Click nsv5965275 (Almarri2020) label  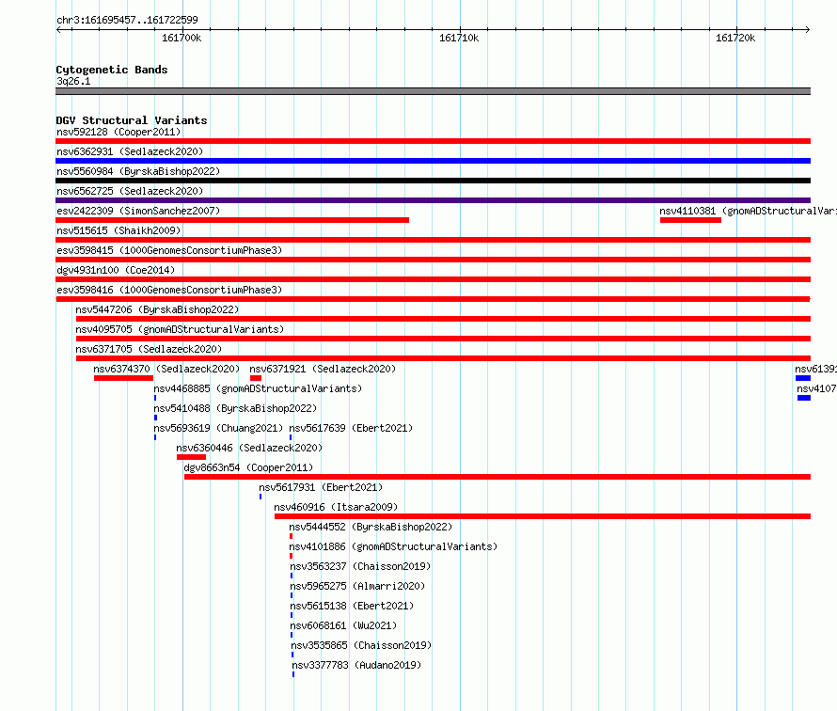(357, 586)
